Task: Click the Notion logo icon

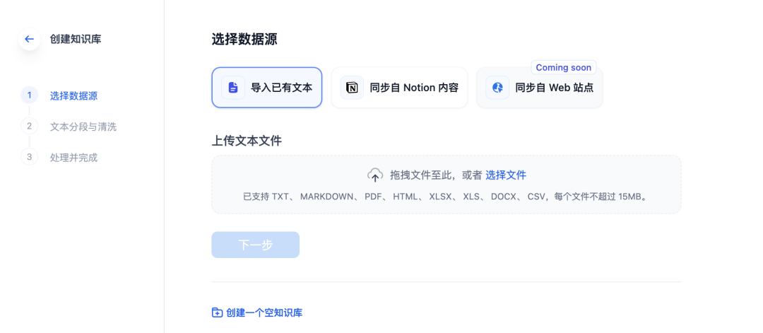Action: [x=352, y=88]
